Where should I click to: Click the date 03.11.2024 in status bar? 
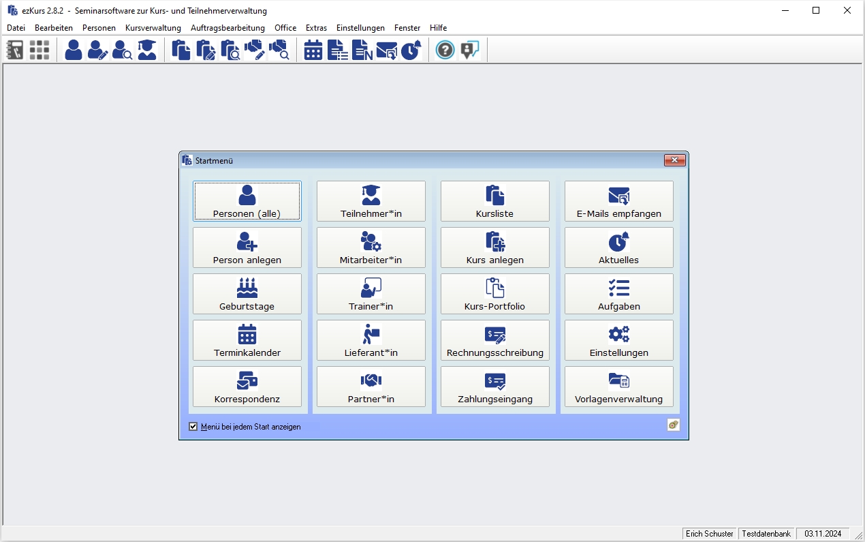pyautogui.click(x=823, y=534)
